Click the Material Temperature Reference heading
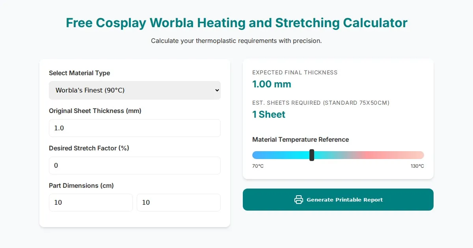 coord(300,139)
